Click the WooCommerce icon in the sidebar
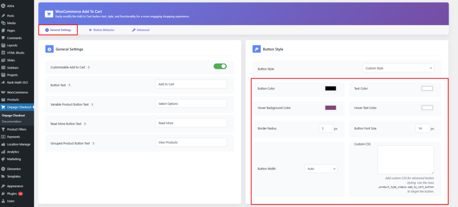 pyautogui.click(x=4, y=92)
